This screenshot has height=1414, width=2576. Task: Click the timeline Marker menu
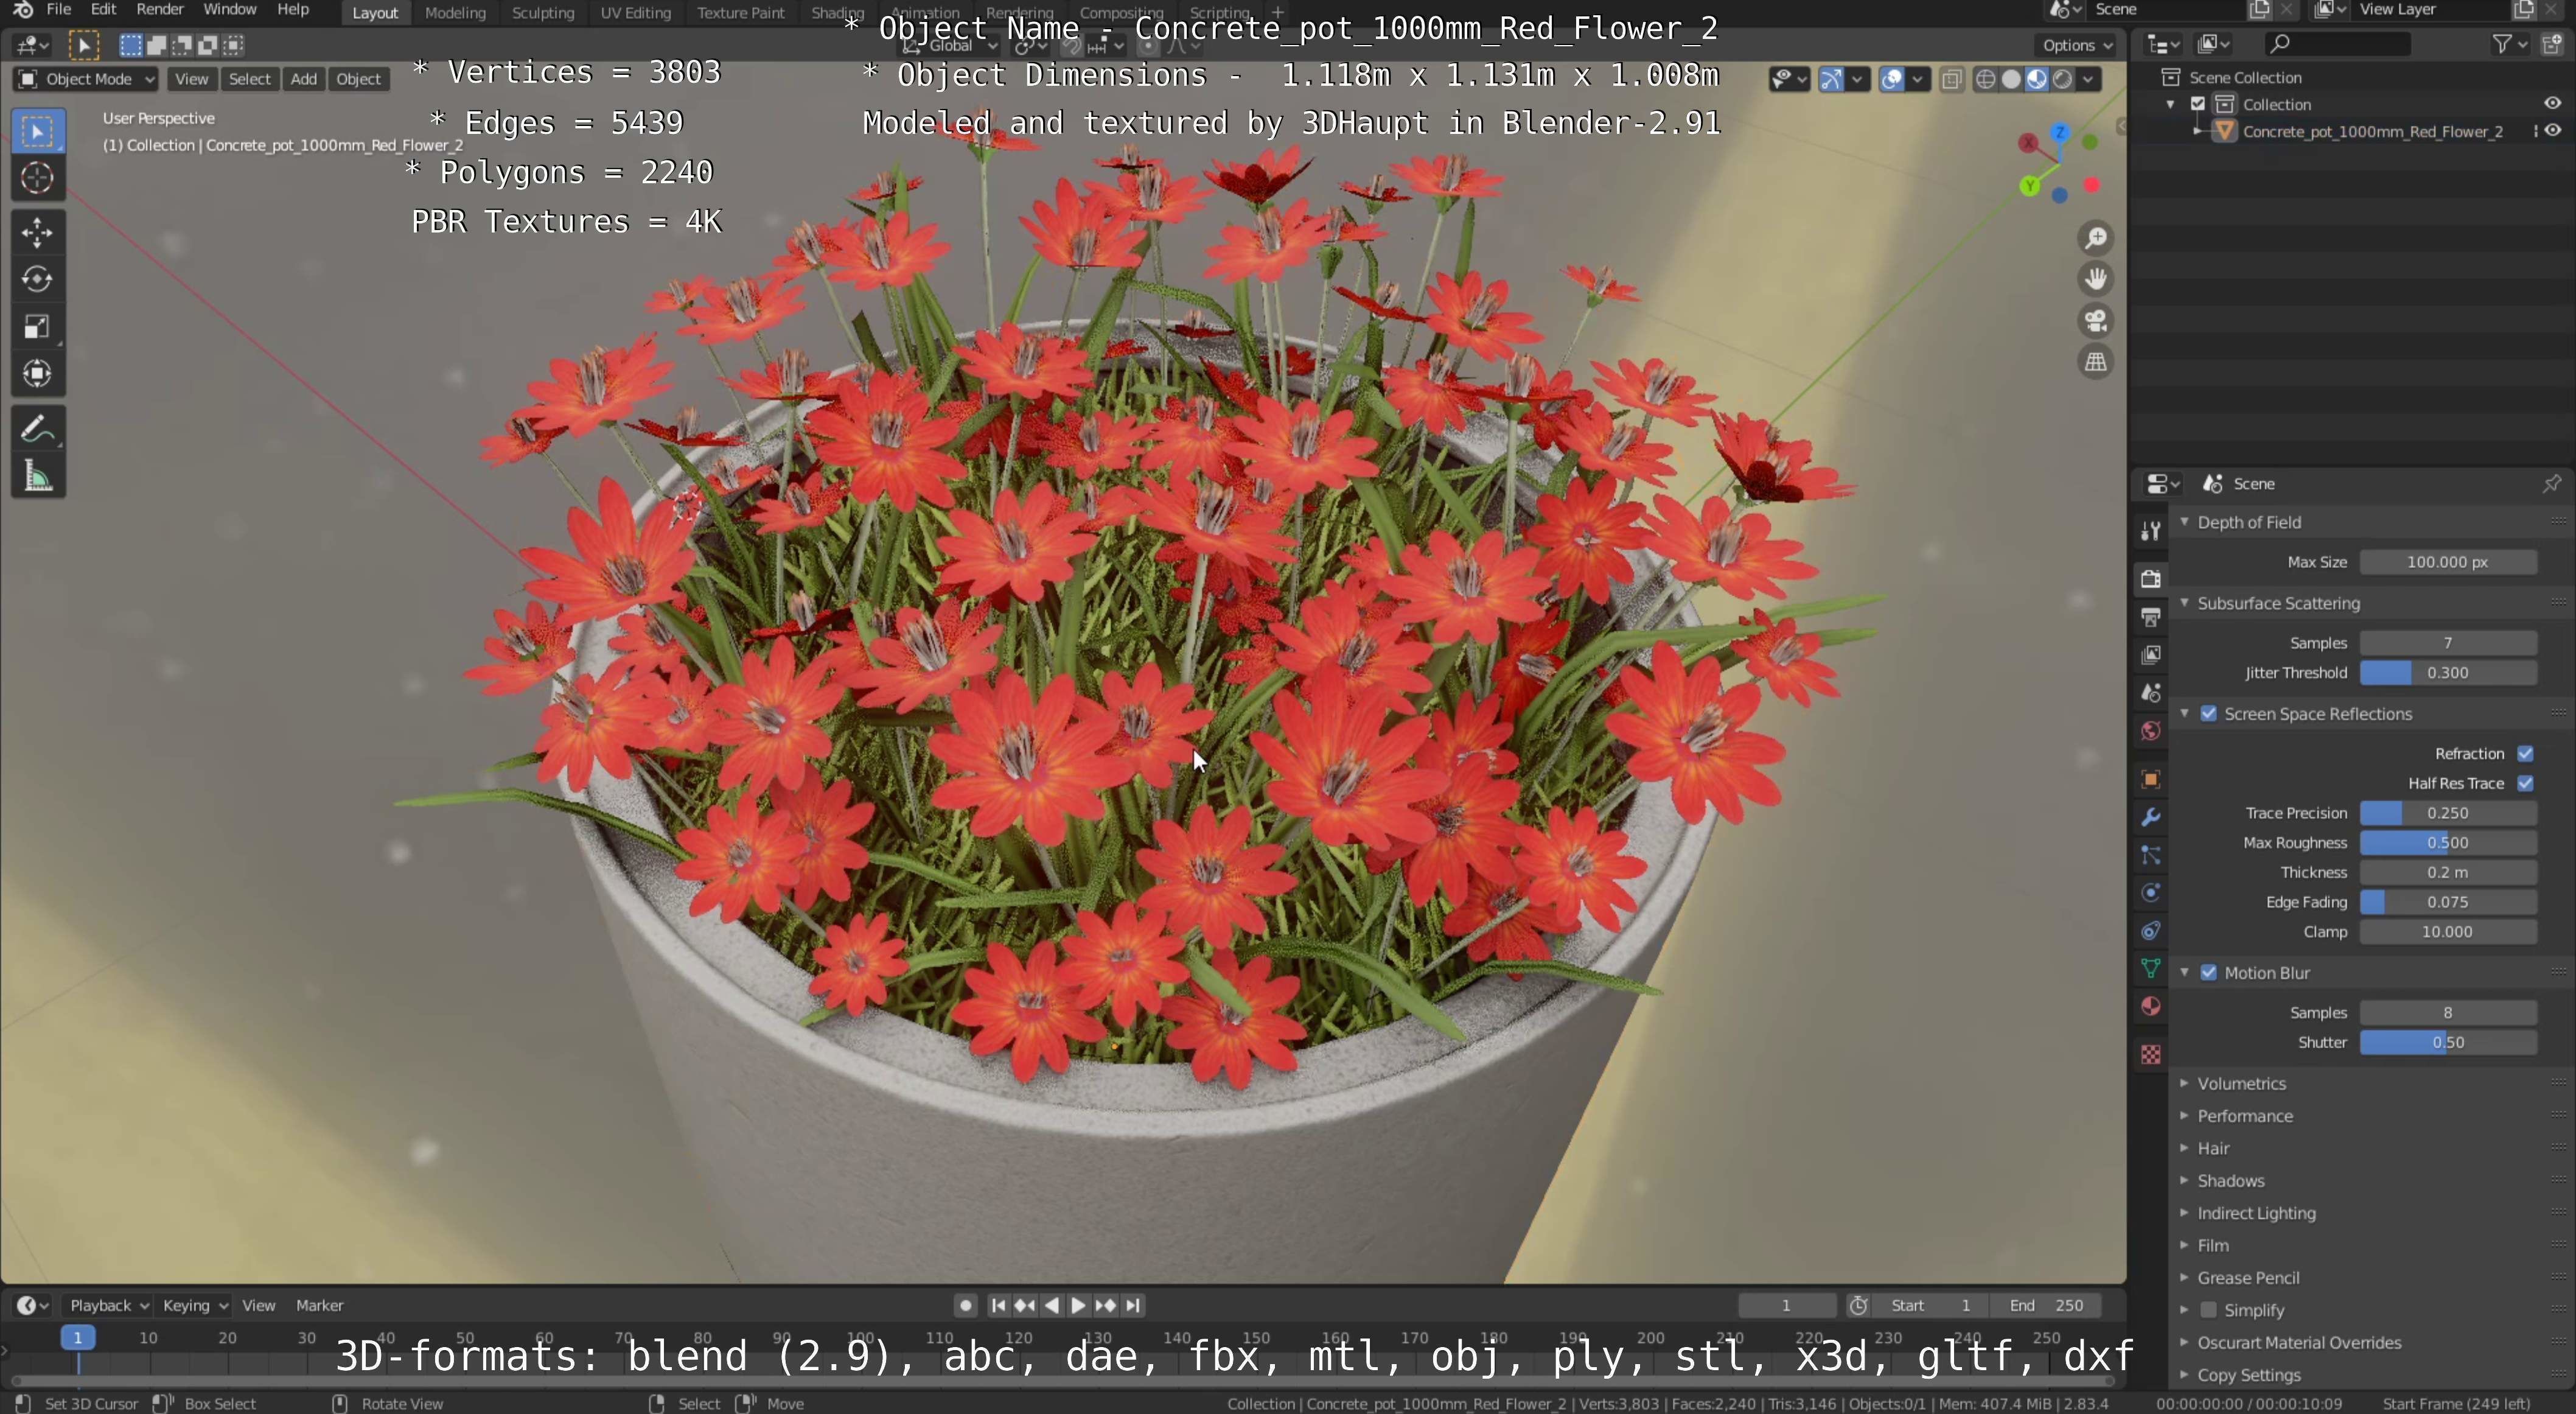coord(319,1305)
